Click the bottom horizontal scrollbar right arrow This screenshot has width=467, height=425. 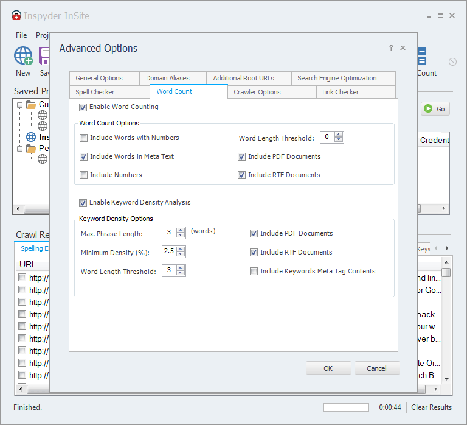[x=436, y=389]
